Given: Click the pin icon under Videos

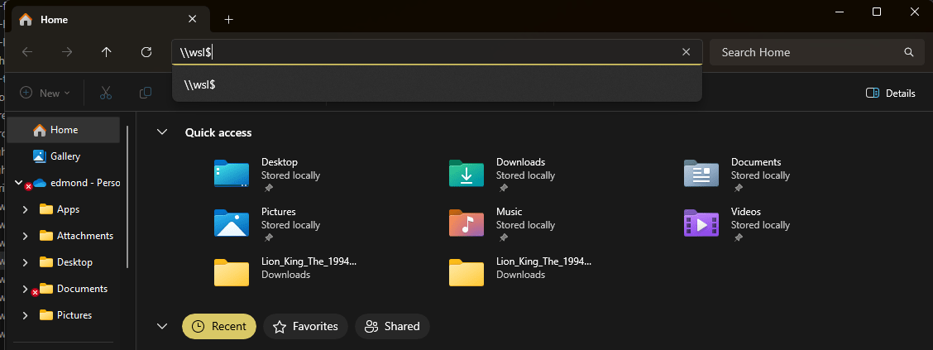Looking at the screenshot, I should [x=739, y=237].
